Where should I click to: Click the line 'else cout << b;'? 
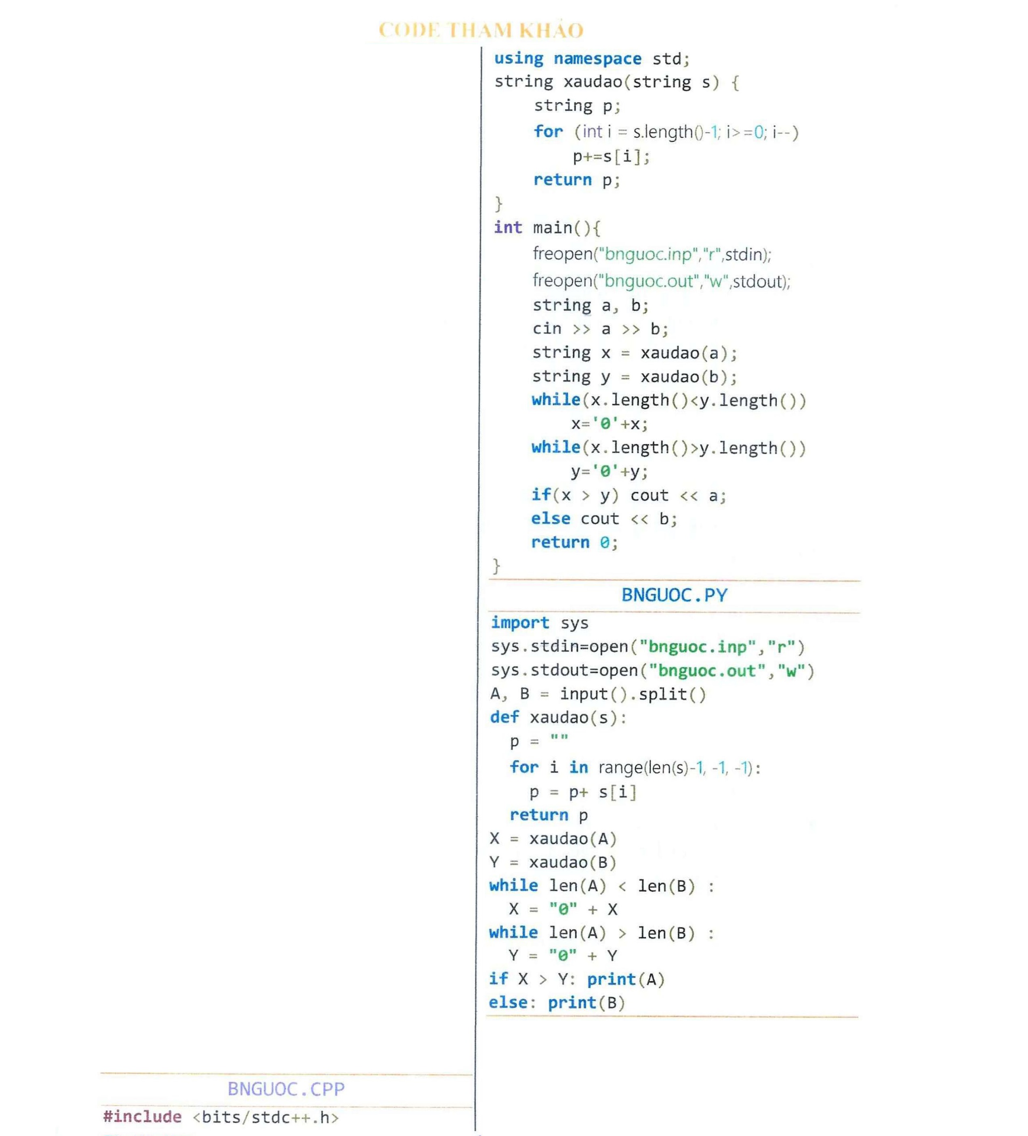pos(604,519)
